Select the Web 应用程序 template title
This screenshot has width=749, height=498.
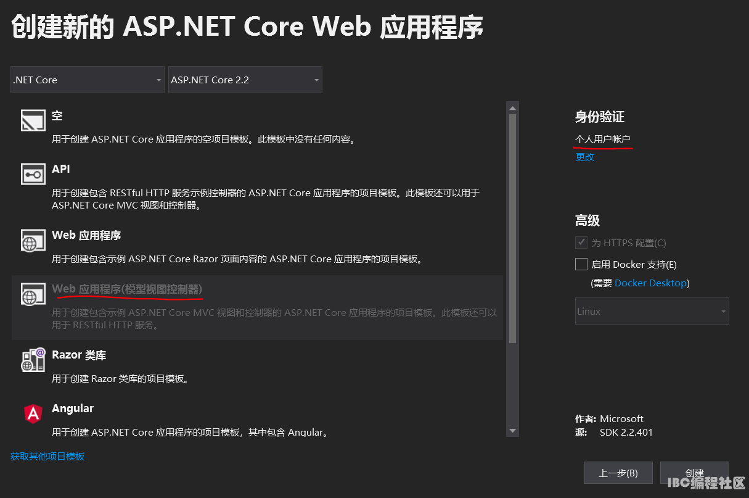click(86, 235)
